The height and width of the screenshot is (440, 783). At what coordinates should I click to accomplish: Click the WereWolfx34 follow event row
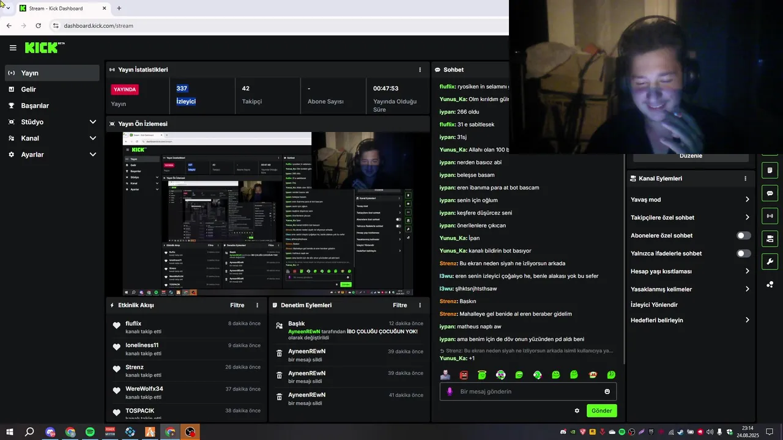pyautogui.click(x=187, y=393)
